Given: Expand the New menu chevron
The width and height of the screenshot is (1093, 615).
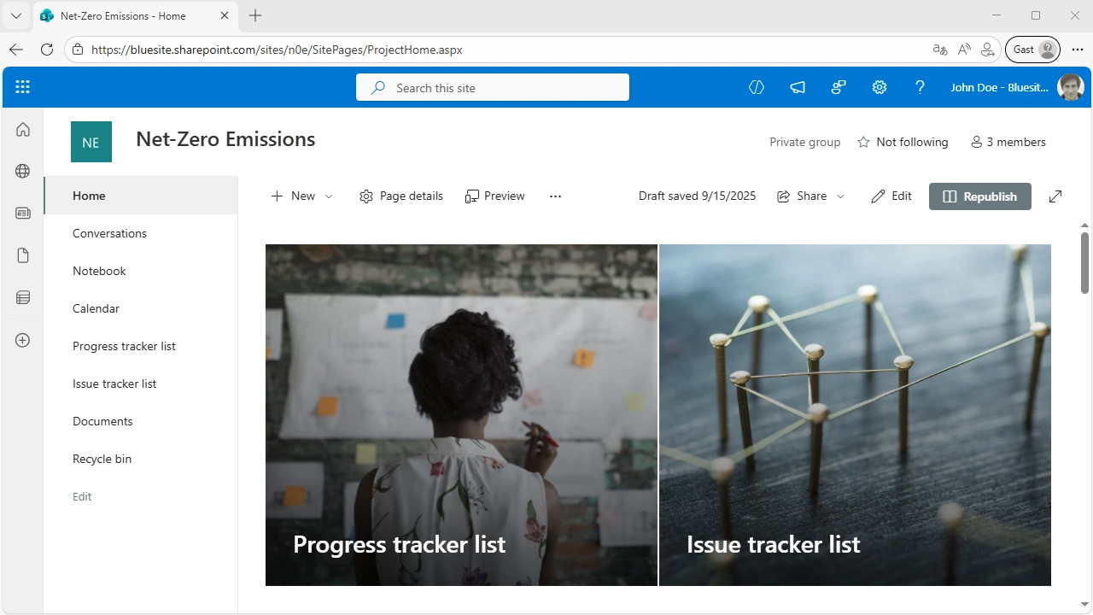Looking at the screenshot, I should point(329,196).
